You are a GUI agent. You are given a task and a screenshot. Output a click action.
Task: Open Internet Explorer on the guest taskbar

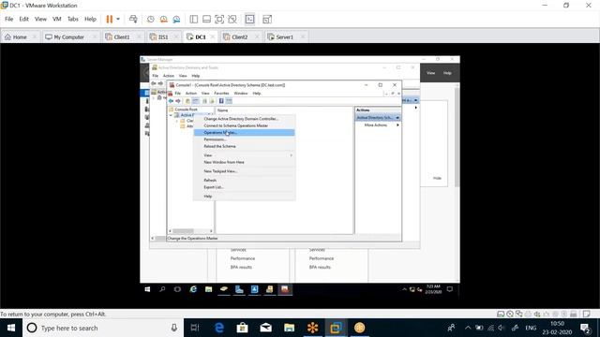[x=193, y=289]
